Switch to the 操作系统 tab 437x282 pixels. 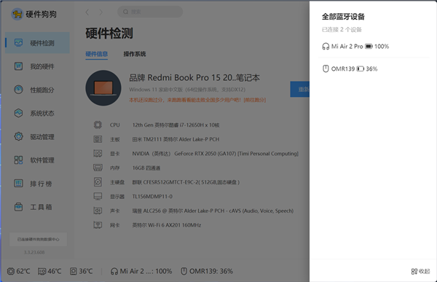click(x=135, y=54)
